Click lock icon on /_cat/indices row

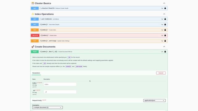165,19
